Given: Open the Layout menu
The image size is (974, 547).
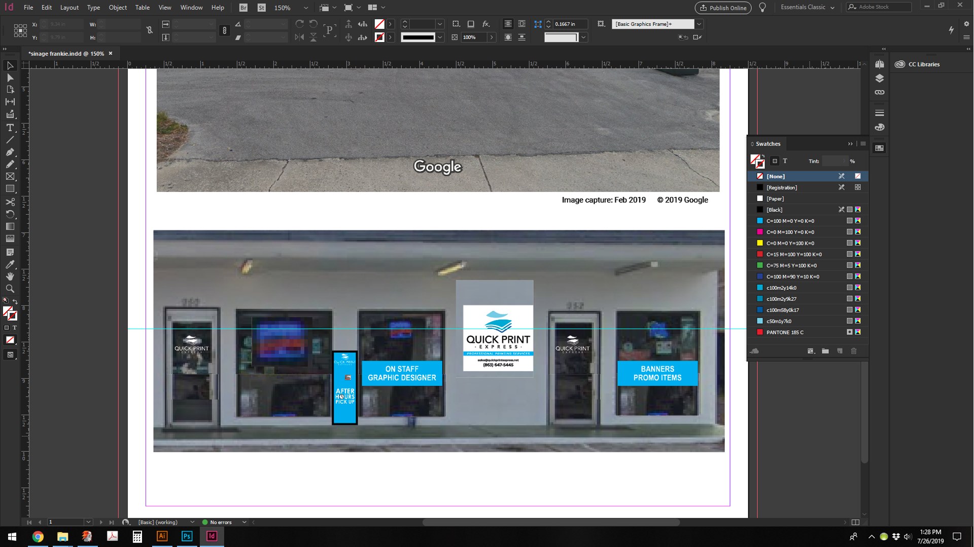Looking at the screenshot, I should tap(69, 8).
